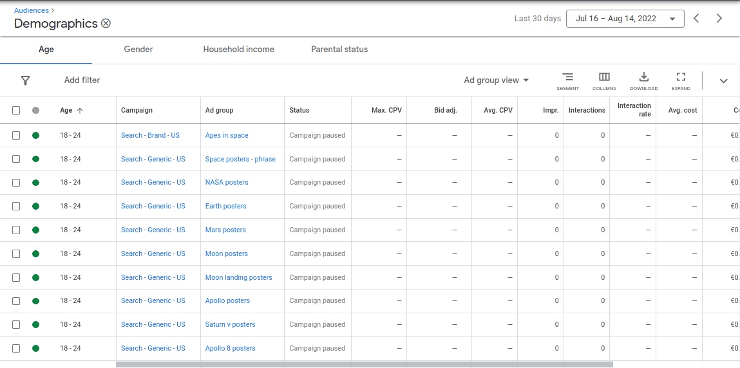
Task: Click the Download icon
Action: (644, 81)
